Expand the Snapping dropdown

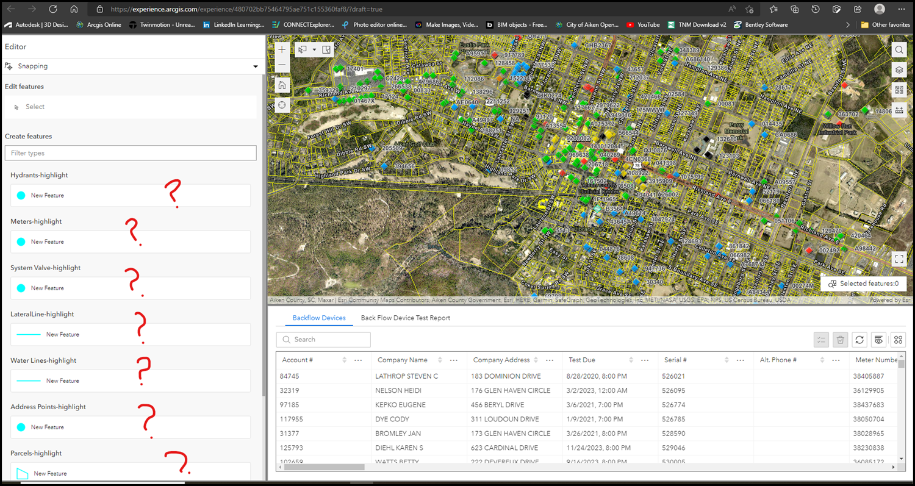click(x=256, y=66)
